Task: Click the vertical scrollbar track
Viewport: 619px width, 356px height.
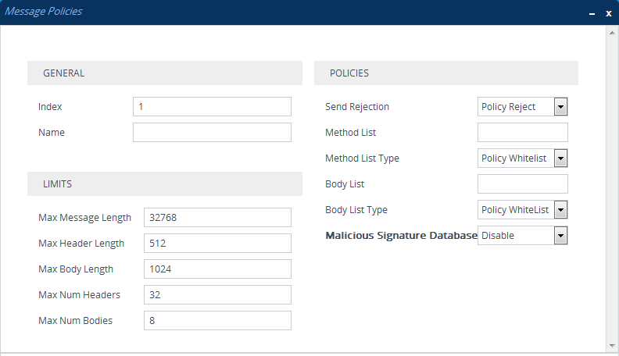Action: point(612,189)
